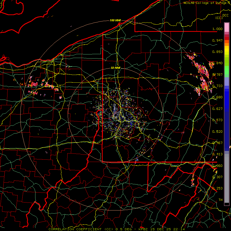Click the 0.947 value on the color scale
Screen dimensions: 231x231
pyautogui.click(x=217, y=40)
